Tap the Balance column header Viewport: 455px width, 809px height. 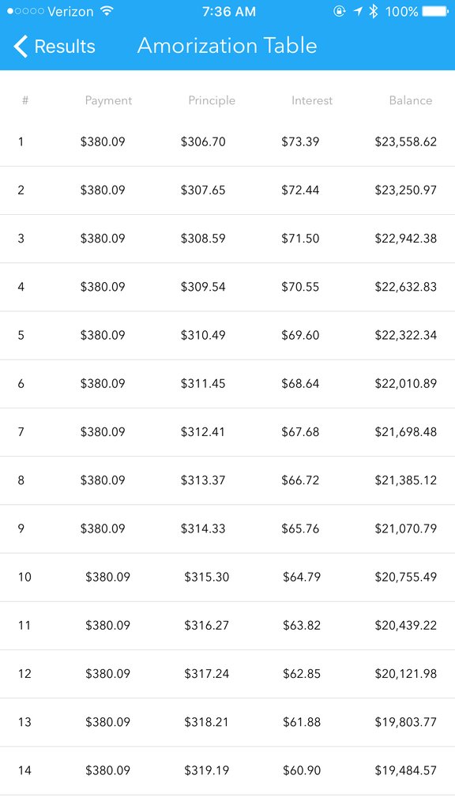[x=411, y=100]
